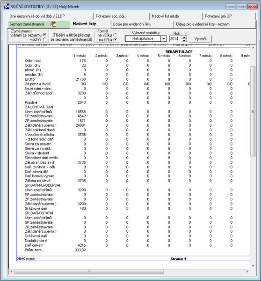Click the REKAPITULACE report heading
This screenshot has width=261, height=281.
[x=179, y=52]
